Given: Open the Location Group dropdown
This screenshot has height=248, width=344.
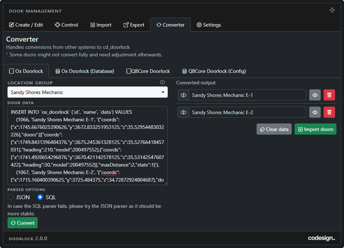Looking at the screenshot, I should 87,92.
